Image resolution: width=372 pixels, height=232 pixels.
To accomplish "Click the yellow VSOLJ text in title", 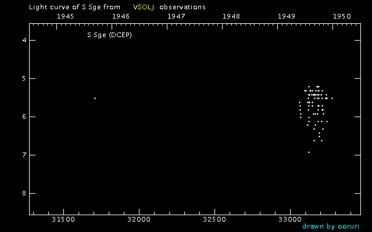I will coord(142,7).
